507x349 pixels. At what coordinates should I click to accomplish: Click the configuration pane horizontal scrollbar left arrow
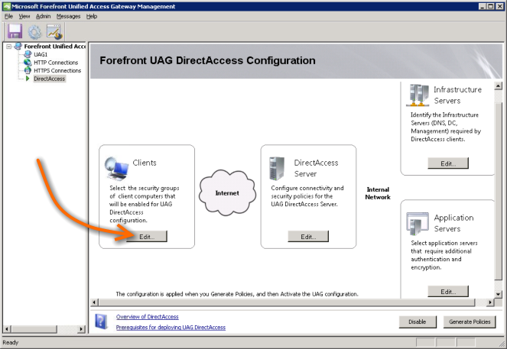tap(94, 302)
